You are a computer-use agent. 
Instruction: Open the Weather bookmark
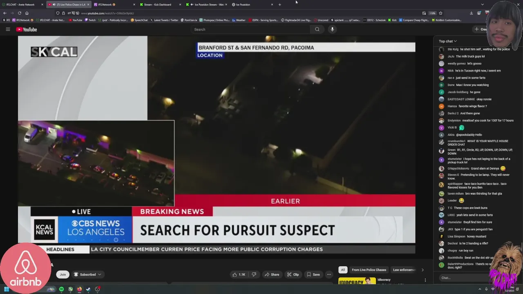(x=239, y=20)
